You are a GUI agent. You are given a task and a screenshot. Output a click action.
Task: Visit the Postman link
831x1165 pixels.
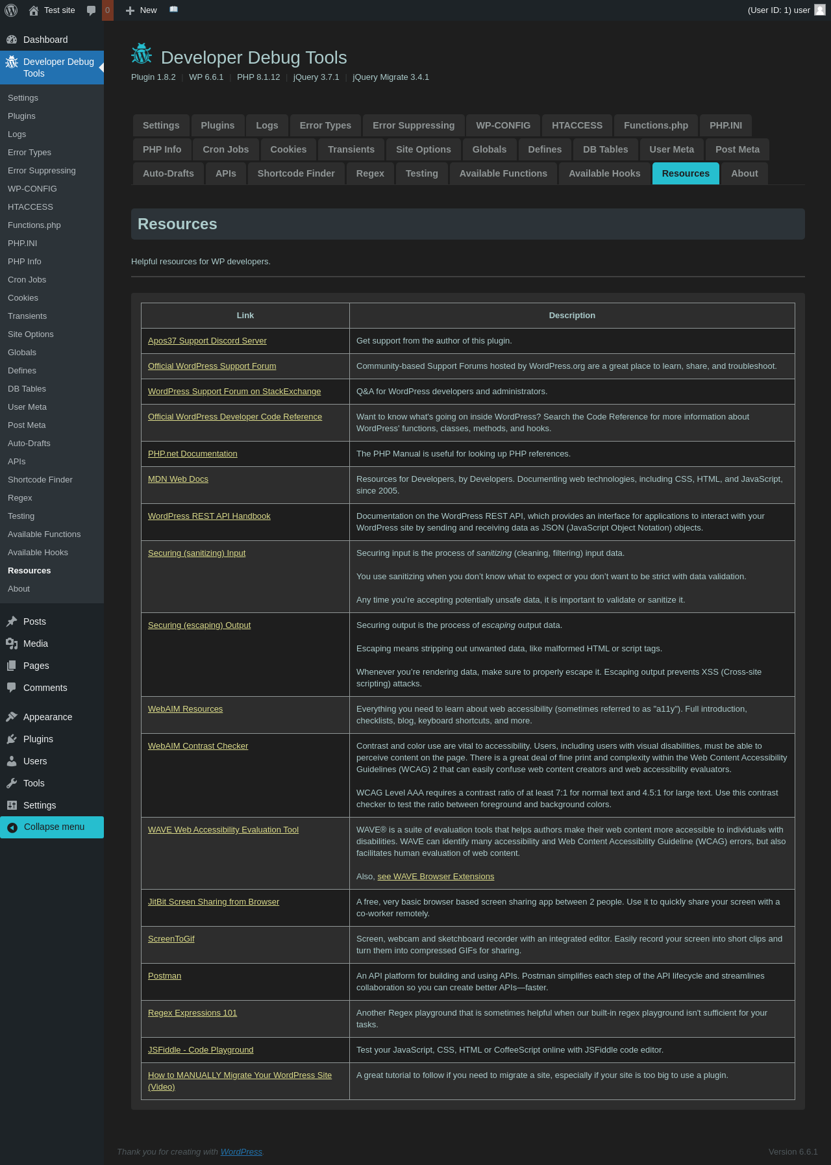click(x=164, y=976)
